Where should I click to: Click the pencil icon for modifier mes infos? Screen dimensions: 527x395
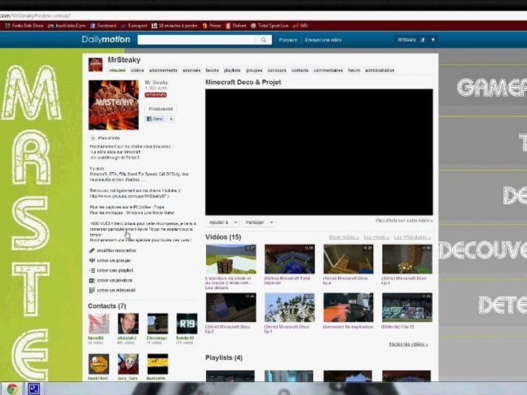point(92,251)
